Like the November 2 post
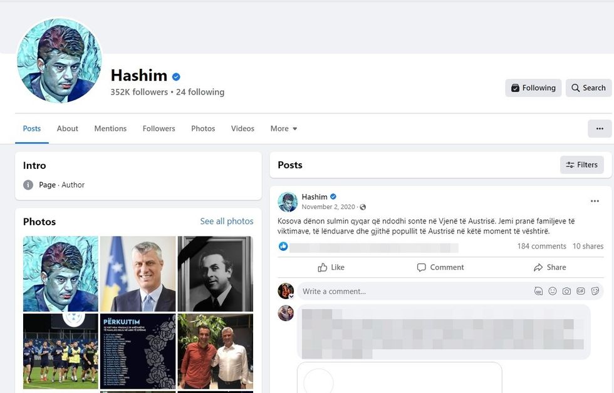This screenshot has width=614, height=393. pos(331,267)
